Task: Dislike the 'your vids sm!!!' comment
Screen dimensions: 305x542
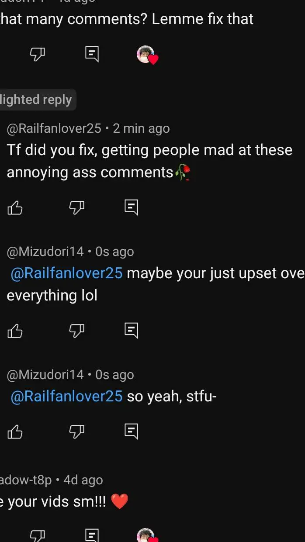Action: tap(37, 535)
